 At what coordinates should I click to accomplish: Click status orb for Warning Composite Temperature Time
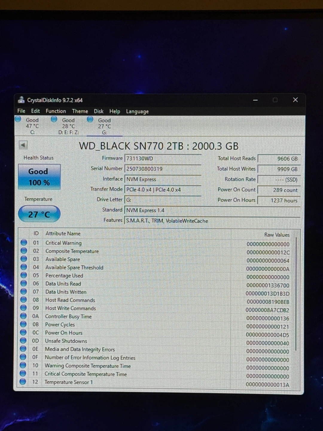23,365
